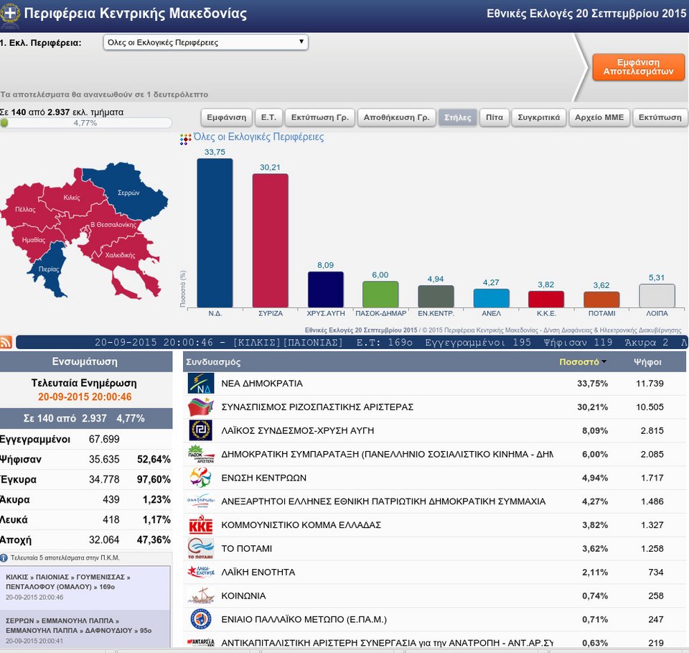Click the ΛΟΙΠΑ light grey bar
The image size is (689, 653).
click(x=657, y=295)
